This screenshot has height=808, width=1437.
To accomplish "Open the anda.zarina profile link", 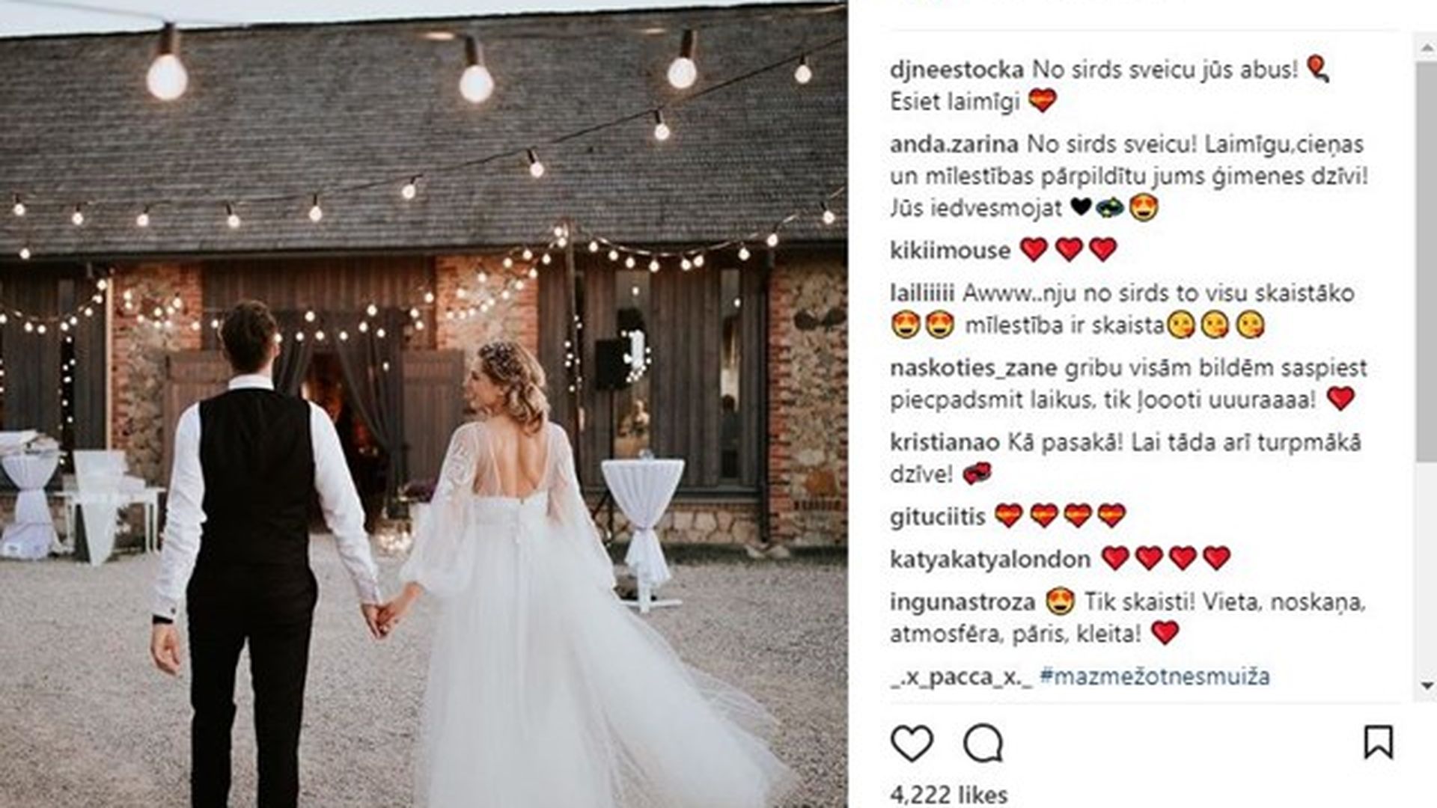I will click(954, 144).
